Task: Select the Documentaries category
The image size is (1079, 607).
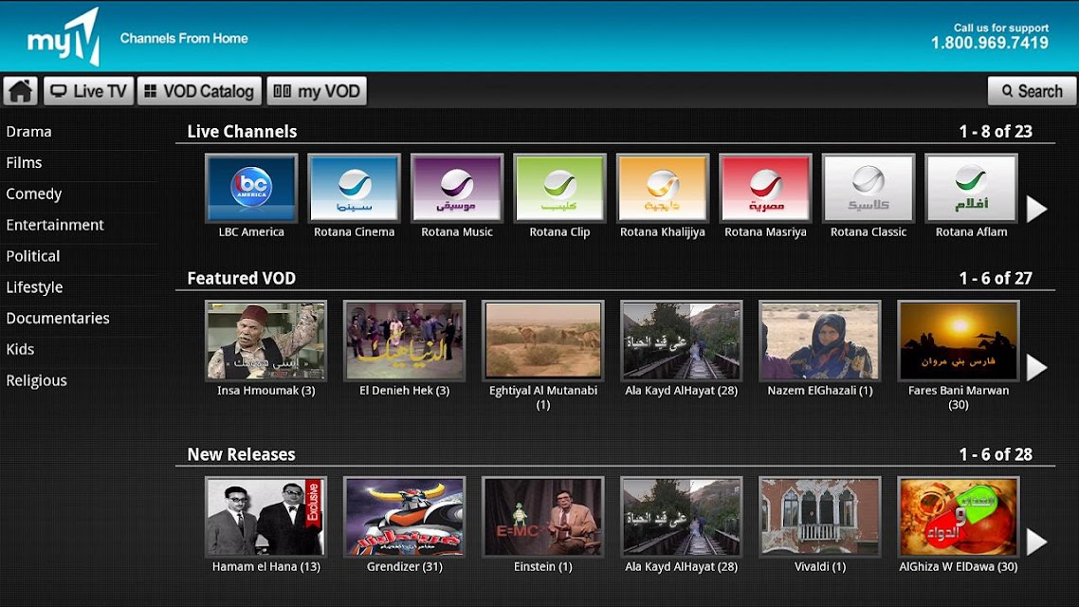Action: coord(58,318)
